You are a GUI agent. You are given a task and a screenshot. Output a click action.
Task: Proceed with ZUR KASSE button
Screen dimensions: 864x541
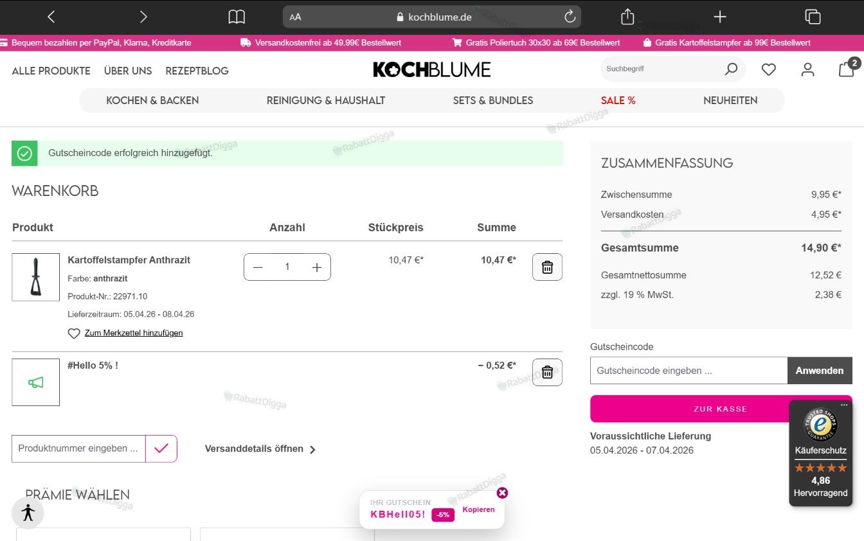pos(721,409)
